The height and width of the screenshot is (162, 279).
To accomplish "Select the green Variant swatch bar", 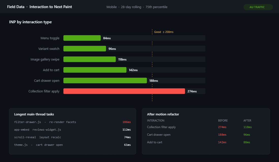I will coord(85,49).
